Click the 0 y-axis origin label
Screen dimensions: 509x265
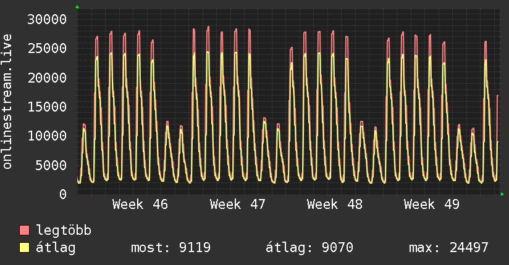[62, 194]
